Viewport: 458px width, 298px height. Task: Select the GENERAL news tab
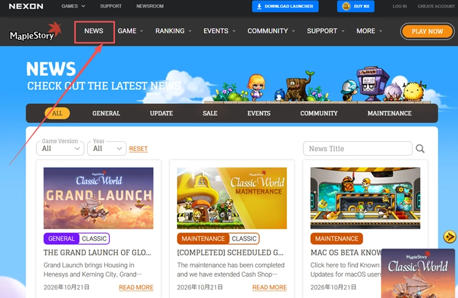pyautogui.click(x=106, y=114)
